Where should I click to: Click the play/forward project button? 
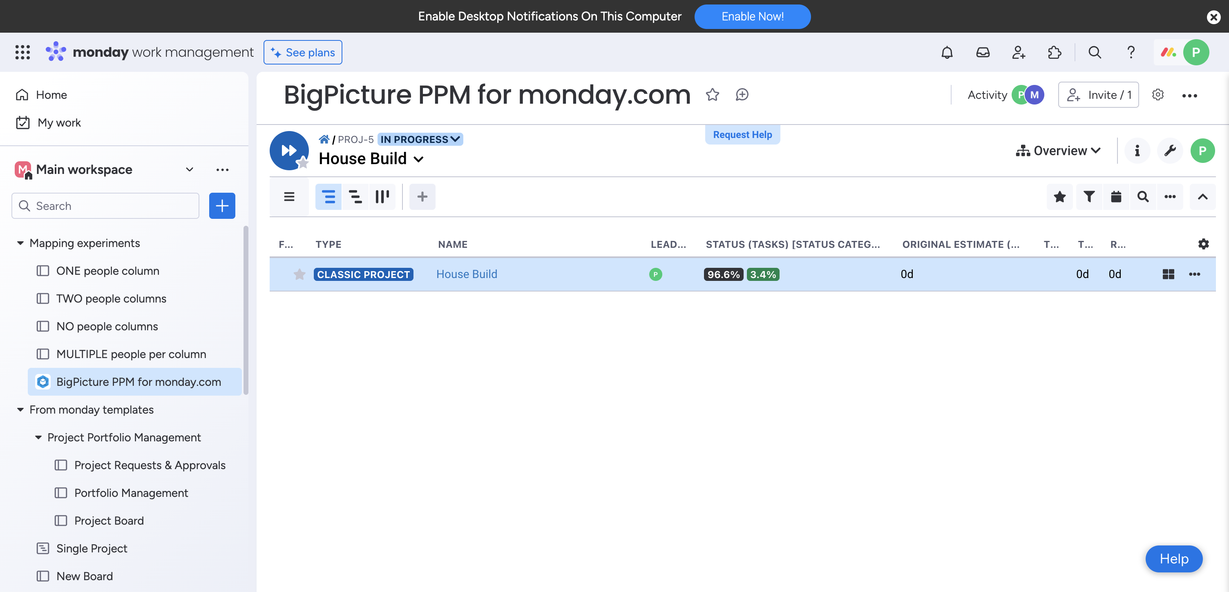pyautogui.click(x=289, y=150)
